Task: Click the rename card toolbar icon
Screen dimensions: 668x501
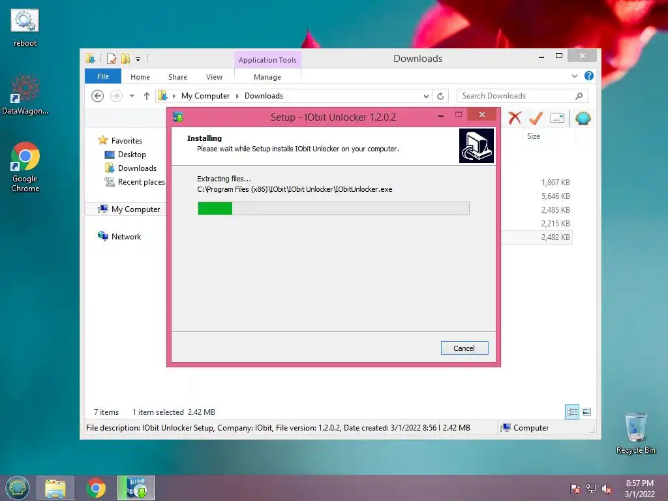Action: coord(557,118)
